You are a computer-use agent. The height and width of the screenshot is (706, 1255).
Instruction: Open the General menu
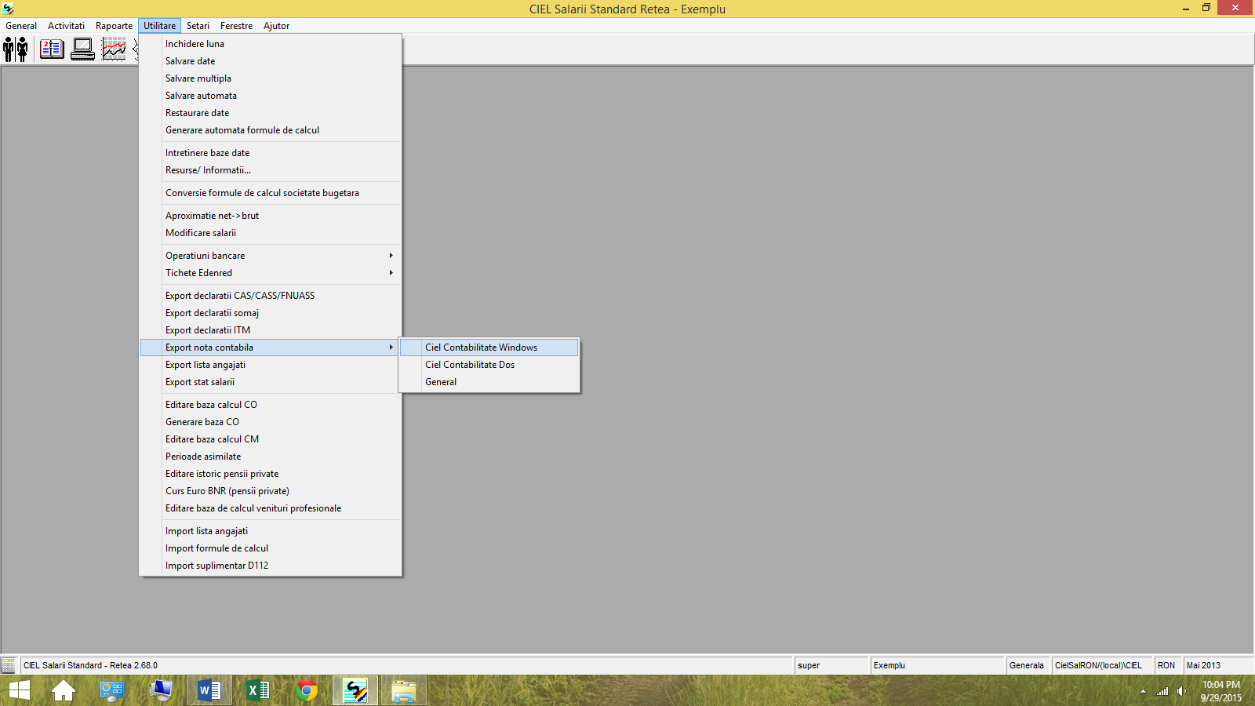pyautogui.click(x=21, y=26)
